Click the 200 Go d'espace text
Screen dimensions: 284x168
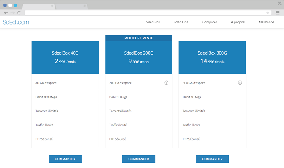click(120, 83)
